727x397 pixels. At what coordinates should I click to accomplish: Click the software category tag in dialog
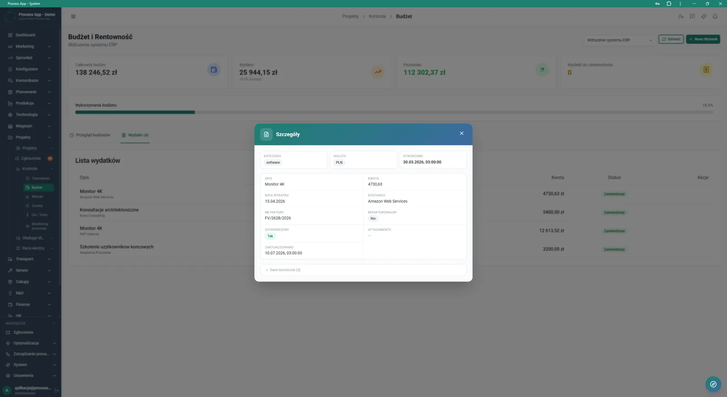[x=273, y=162]
